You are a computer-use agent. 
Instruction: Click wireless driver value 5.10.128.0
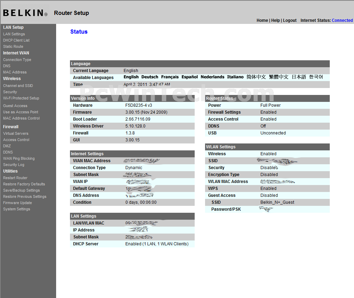pyautogui.click(x=135, y=126)
